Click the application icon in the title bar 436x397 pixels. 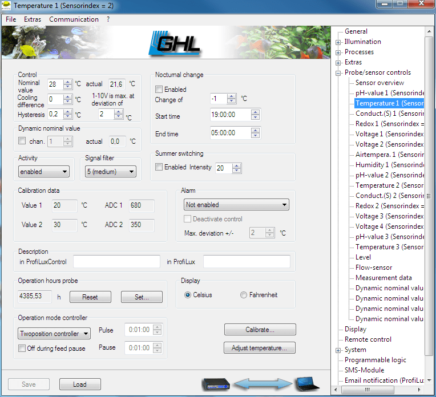6,6
